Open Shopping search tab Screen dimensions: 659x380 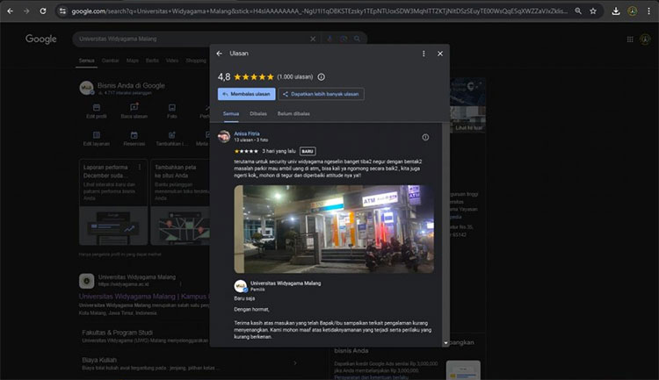pyautogui.click(x=196, y=61)
